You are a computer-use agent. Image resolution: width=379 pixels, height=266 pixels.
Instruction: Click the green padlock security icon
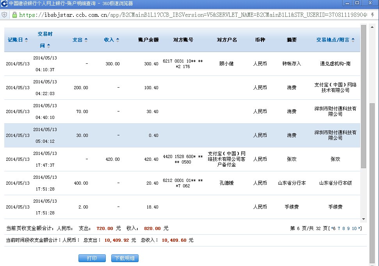tap(14, 15)
